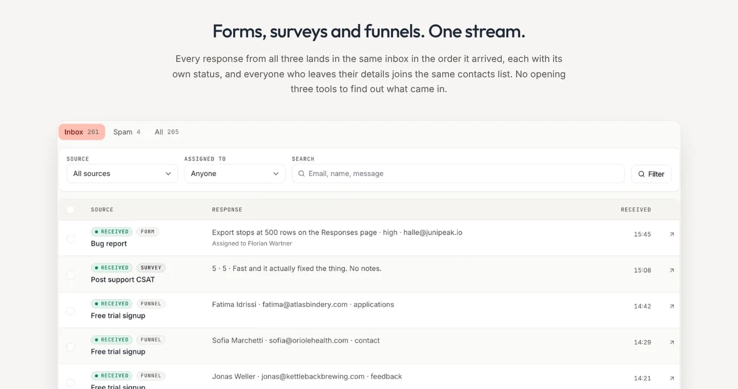This screenshot has height=389, width=738.
Task: Click the Post support CSAT source name
Action: (x=122, y=279)
